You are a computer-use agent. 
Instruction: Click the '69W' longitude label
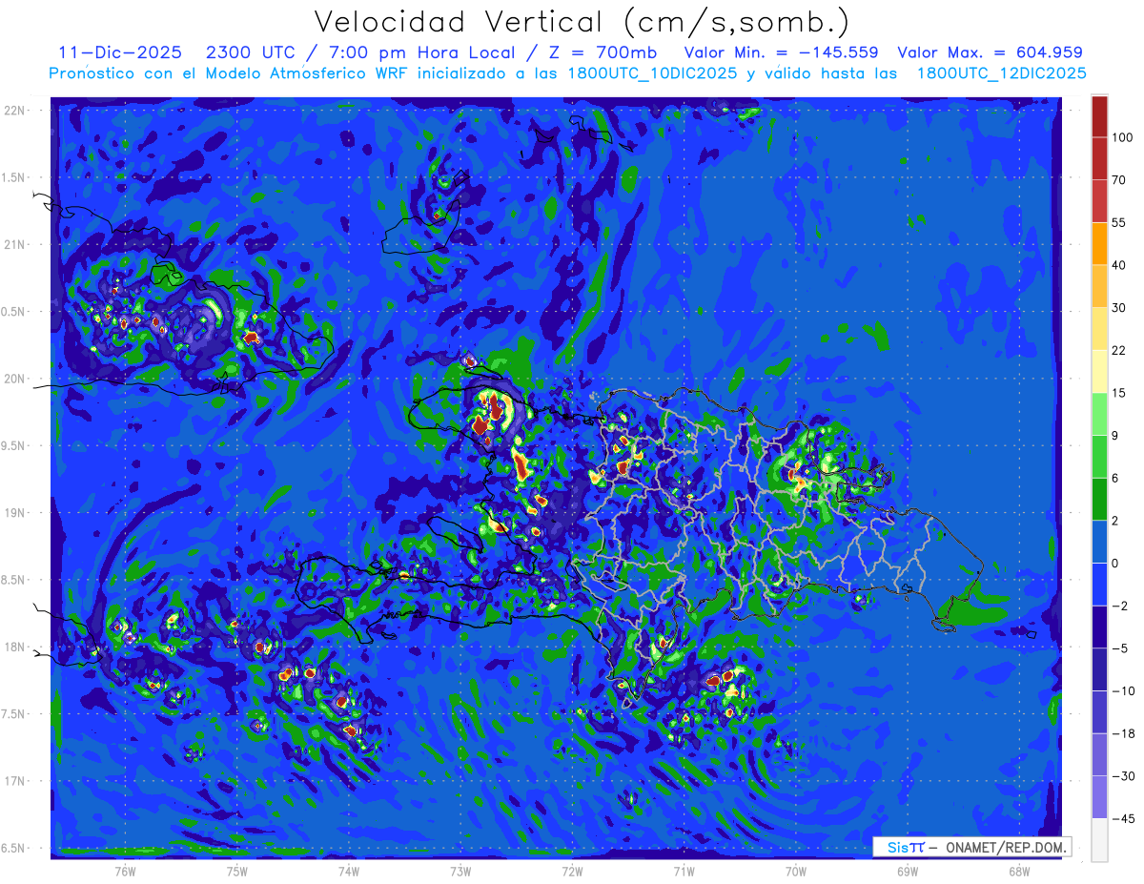pos(908,871)
